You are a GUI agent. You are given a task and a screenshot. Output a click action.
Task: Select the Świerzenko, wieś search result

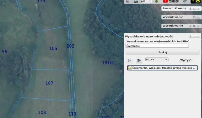pyautogui.click(x=162, y=68)
